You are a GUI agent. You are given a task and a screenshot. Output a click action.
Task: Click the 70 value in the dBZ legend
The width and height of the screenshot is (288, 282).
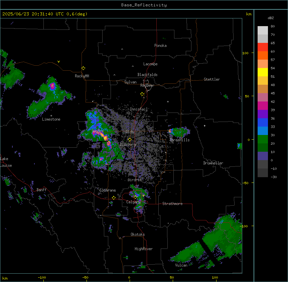(x=273, y=34)
